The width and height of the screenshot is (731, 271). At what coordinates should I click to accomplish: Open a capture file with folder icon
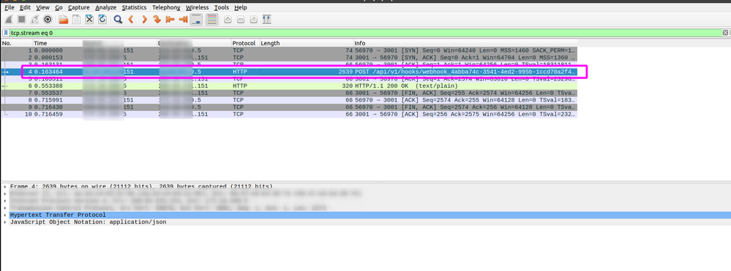point(63,20)
